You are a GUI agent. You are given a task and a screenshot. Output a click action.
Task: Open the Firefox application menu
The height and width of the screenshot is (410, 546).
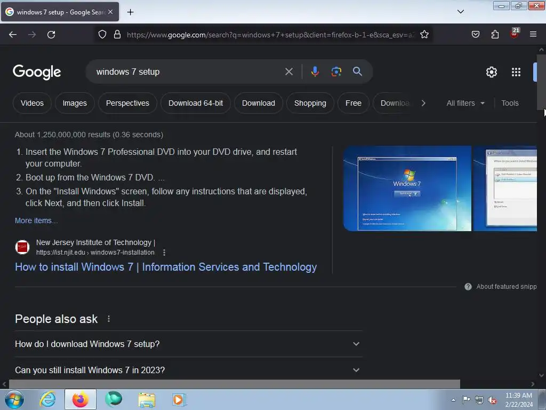pyautogui.click(x=533, y=34)
